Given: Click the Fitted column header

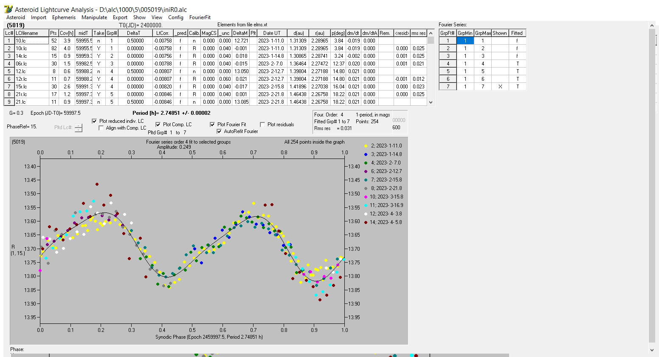Looking at the screenshot, I should coord(517,33).
